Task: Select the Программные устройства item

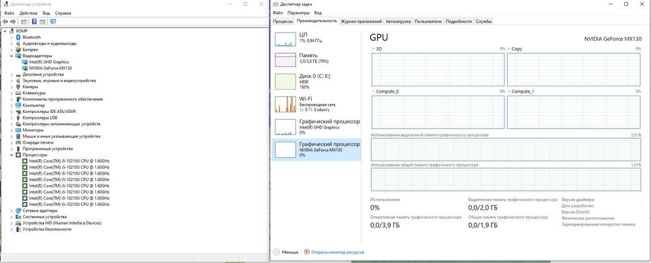Action: (x=48, y=149)
